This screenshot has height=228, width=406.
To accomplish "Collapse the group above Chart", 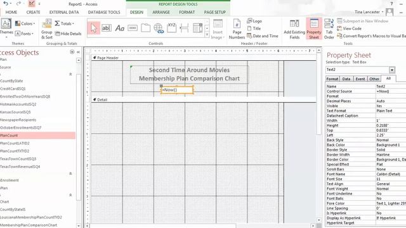I will pos(70,195).
